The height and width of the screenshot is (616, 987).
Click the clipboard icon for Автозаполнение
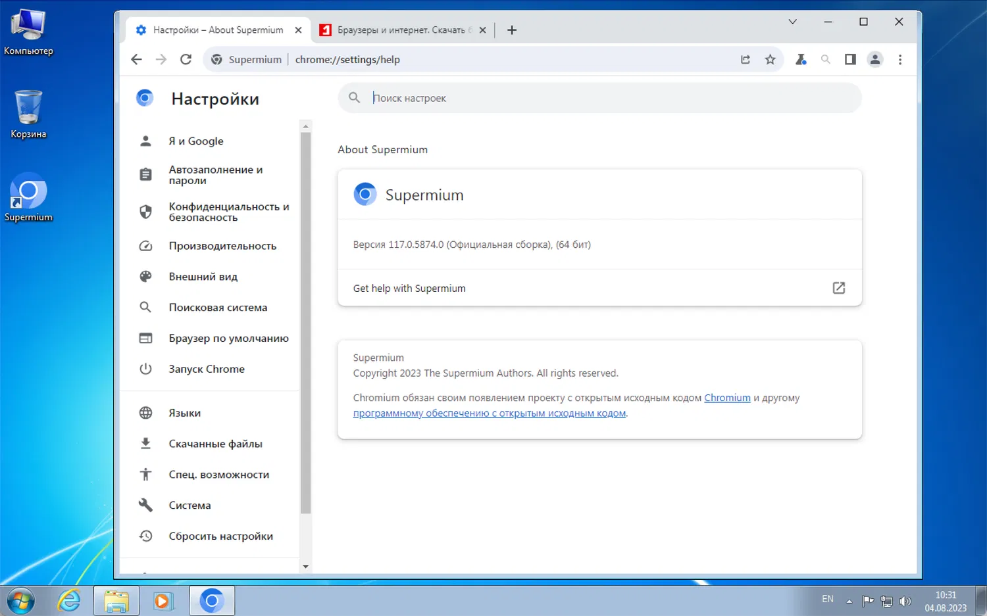[145, 175]
